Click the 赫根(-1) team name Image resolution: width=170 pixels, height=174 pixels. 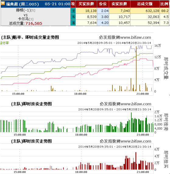(23, 10)
